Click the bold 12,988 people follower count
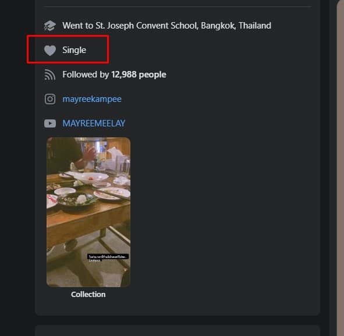This screenshot has width=344, height=336. pos(139,75)
